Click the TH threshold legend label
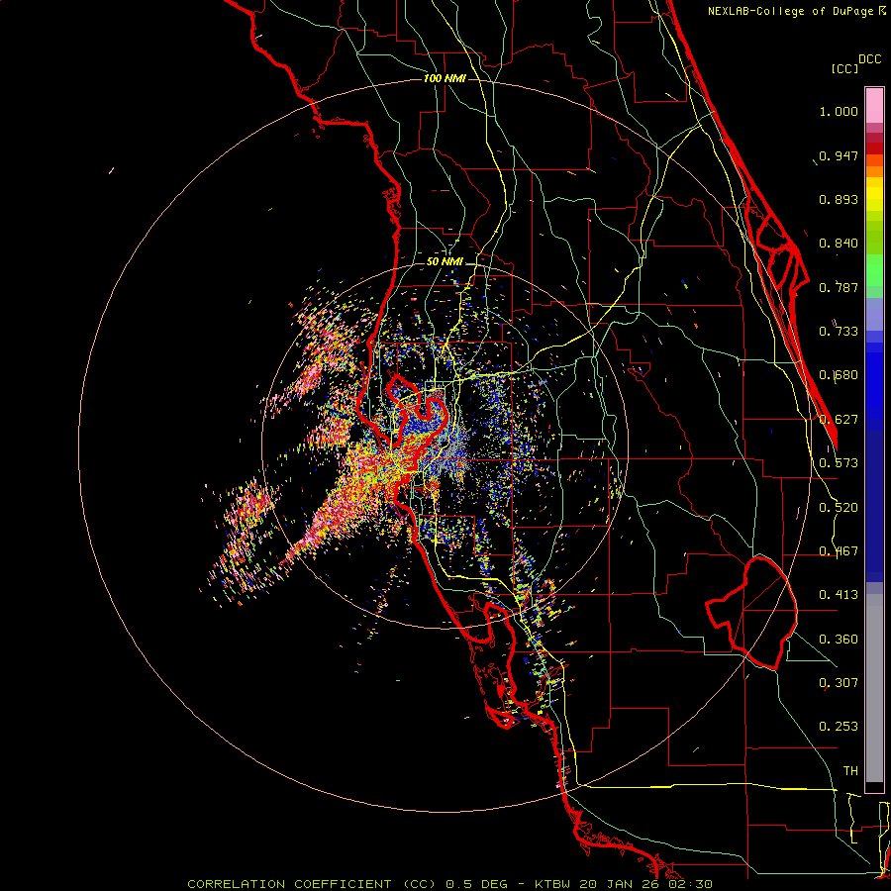Image resolution: width=891 pixels, height=891 pixels. [850, 771]
